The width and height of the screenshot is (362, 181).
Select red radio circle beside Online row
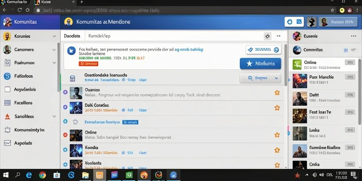tap(65, 135)
